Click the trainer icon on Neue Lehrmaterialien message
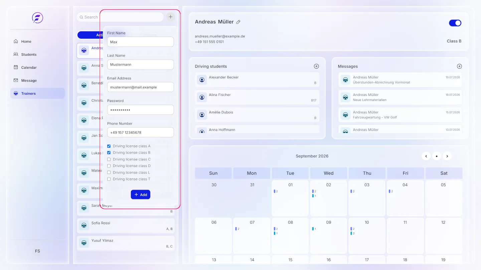This screenshot has width=481, height=270. [345, 97]
